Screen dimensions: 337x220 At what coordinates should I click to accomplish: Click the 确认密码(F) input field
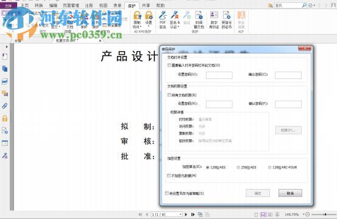tap(288, 104)
